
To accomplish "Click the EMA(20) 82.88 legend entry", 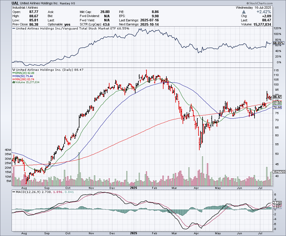I will coord(23,73).
